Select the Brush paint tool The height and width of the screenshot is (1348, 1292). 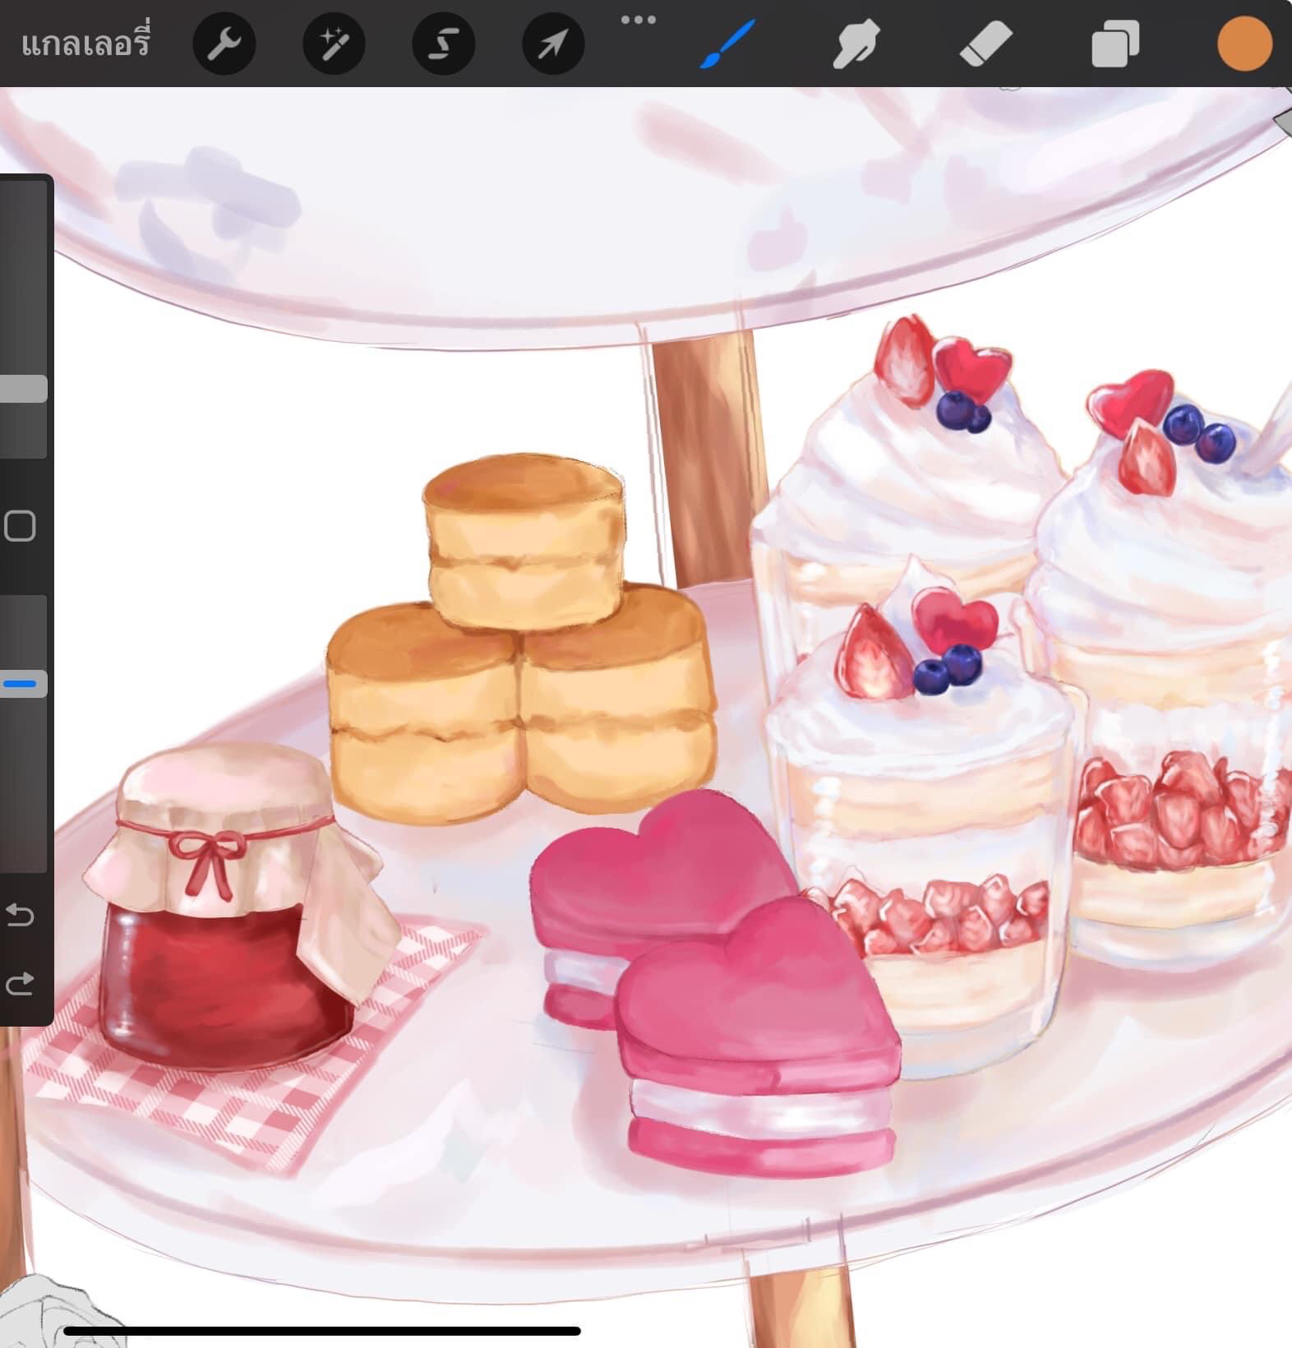727,44
